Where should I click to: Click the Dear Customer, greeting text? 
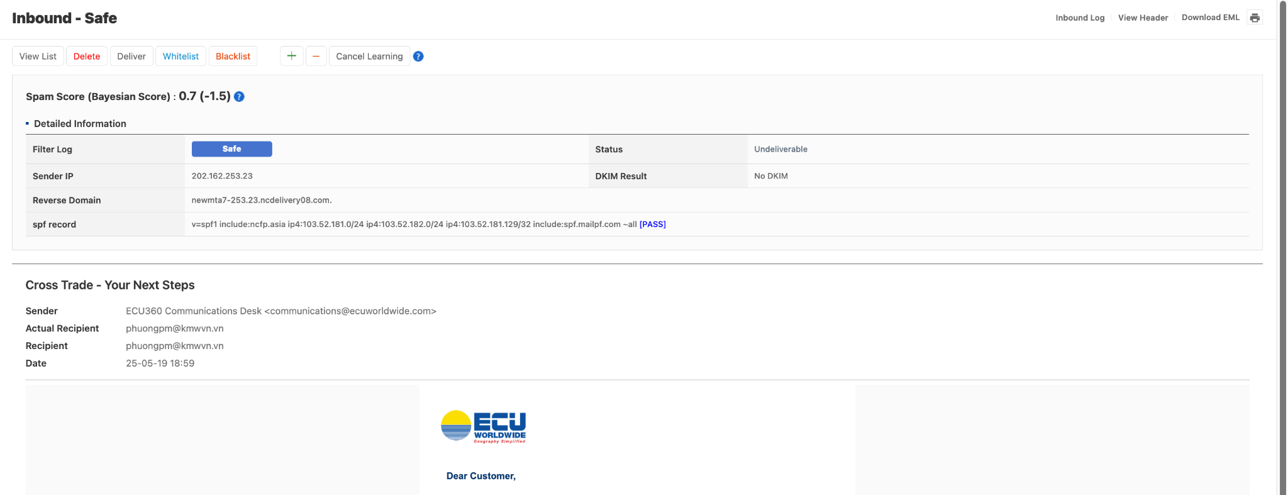pos(481,476)
